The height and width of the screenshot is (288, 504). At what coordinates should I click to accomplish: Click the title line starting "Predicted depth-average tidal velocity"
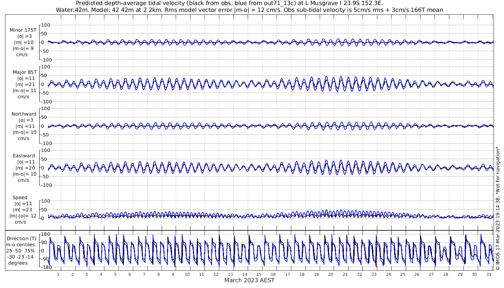(x=230, y=4)
